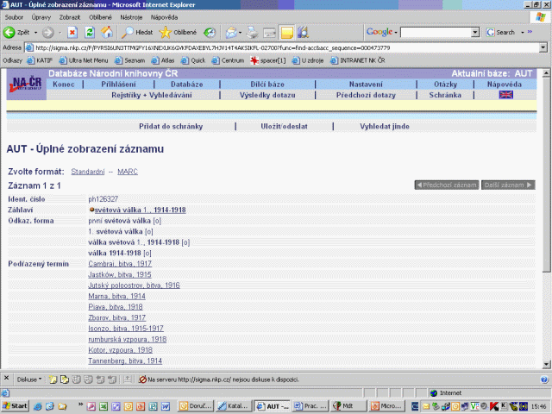The image size is (552, 414).
Task: Switch to the Katal... taskbar window
Action: coord(234,406)
